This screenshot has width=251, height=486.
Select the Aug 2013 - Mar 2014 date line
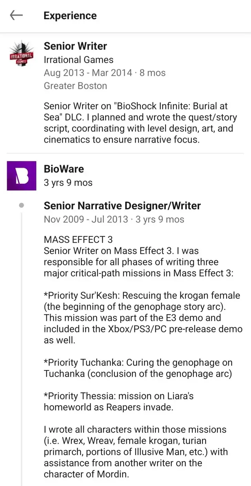105,73
